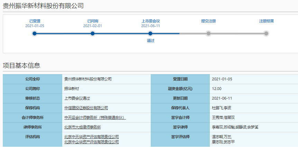The height and width of the screenshot is (147, 298).
Task: Visit the 北京中企华资产评估有限责任公司 link
Action: 91,142
